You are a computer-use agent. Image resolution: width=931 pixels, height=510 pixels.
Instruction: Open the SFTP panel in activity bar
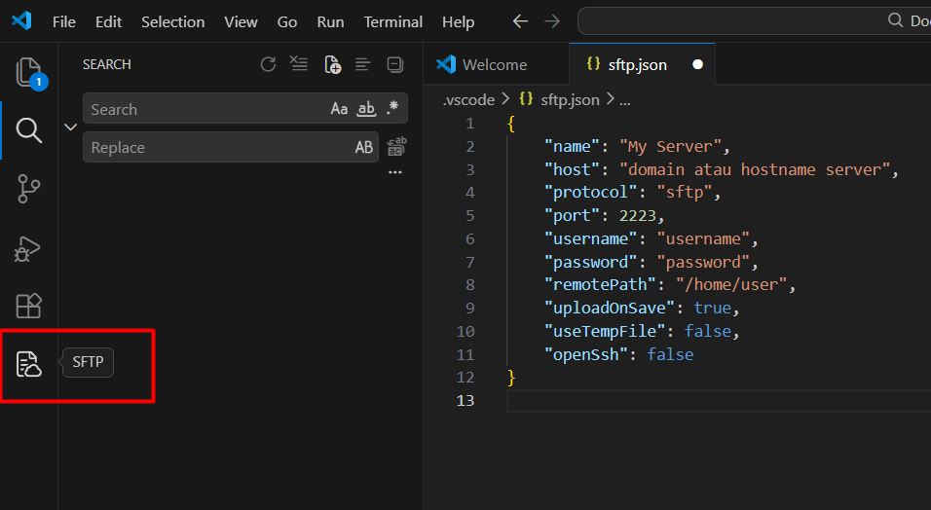pos(29,365)
